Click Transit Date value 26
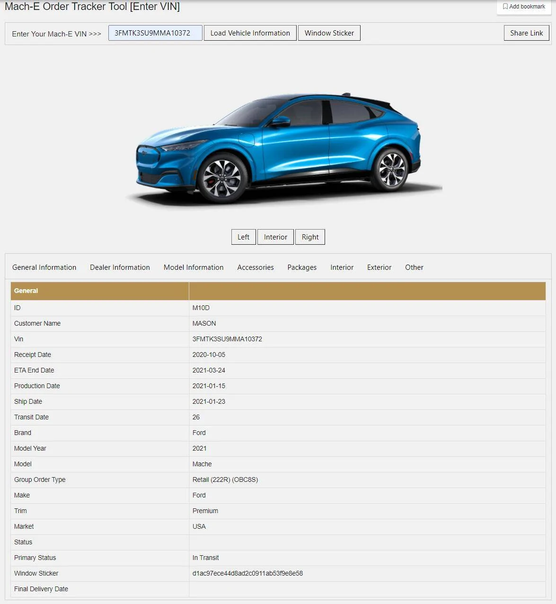The width and height of the screenshot is (556, 604). (196, 417)
